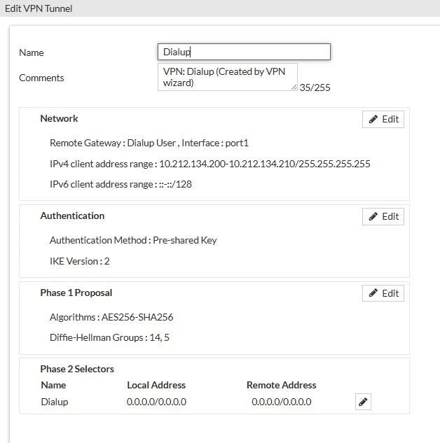Viewport: 440px width, 443px height.
Task: Edit the Authentication section
Action: [x=383, y=216]
